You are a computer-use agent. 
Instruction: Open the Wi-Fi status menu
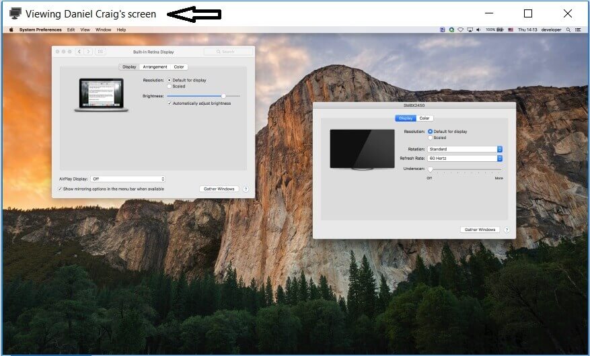pos(461,30)
